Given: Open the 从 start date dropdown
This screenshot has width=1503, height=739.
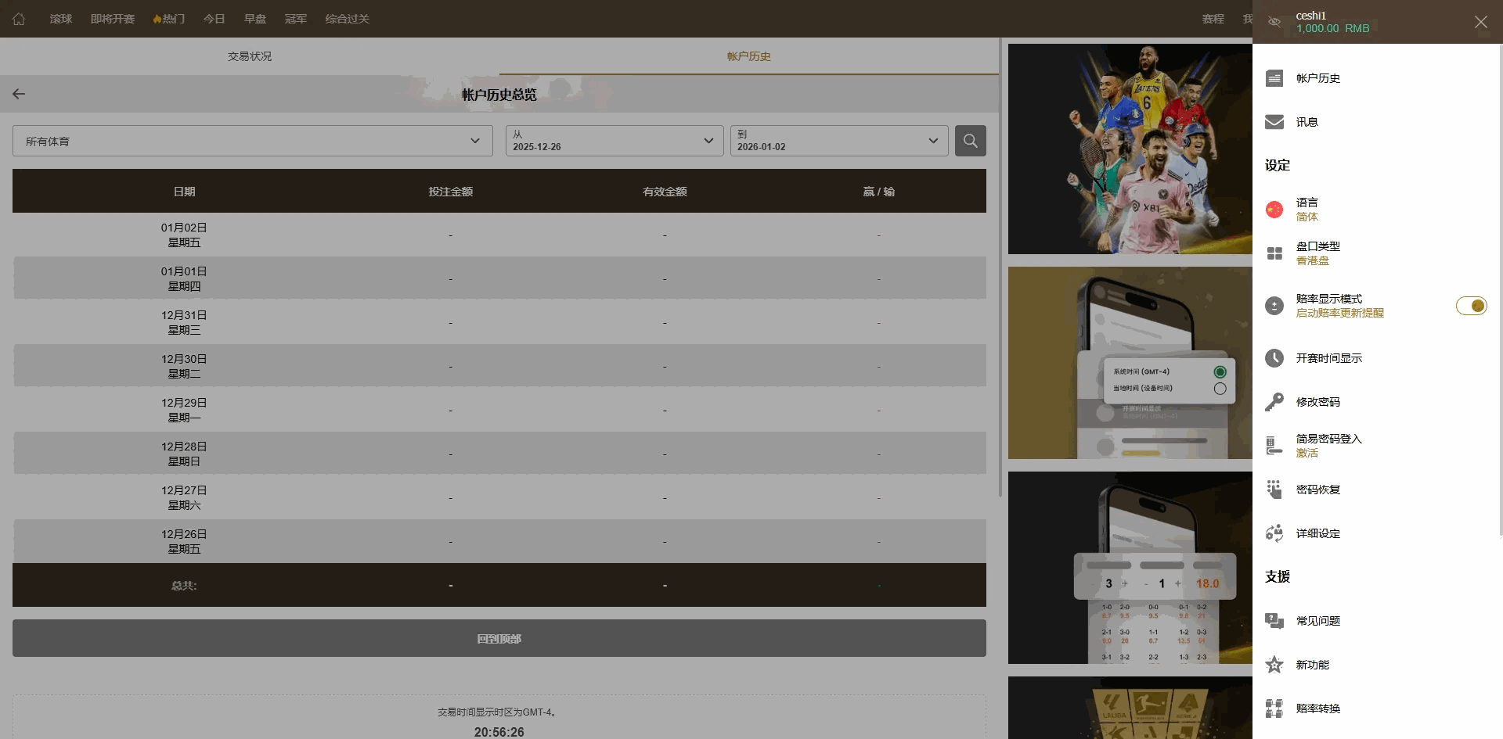Looking at the screenshot, I should [614, 141].
